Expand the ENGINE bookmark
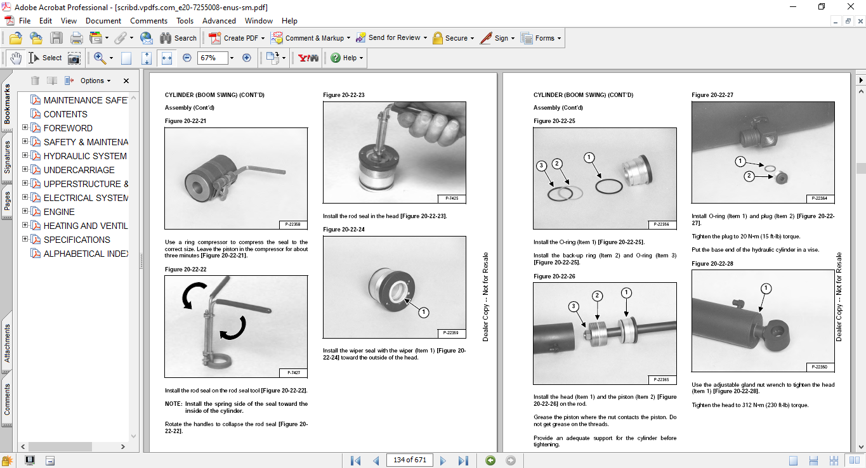Viewport: 866px width, 468px height. 25,211
